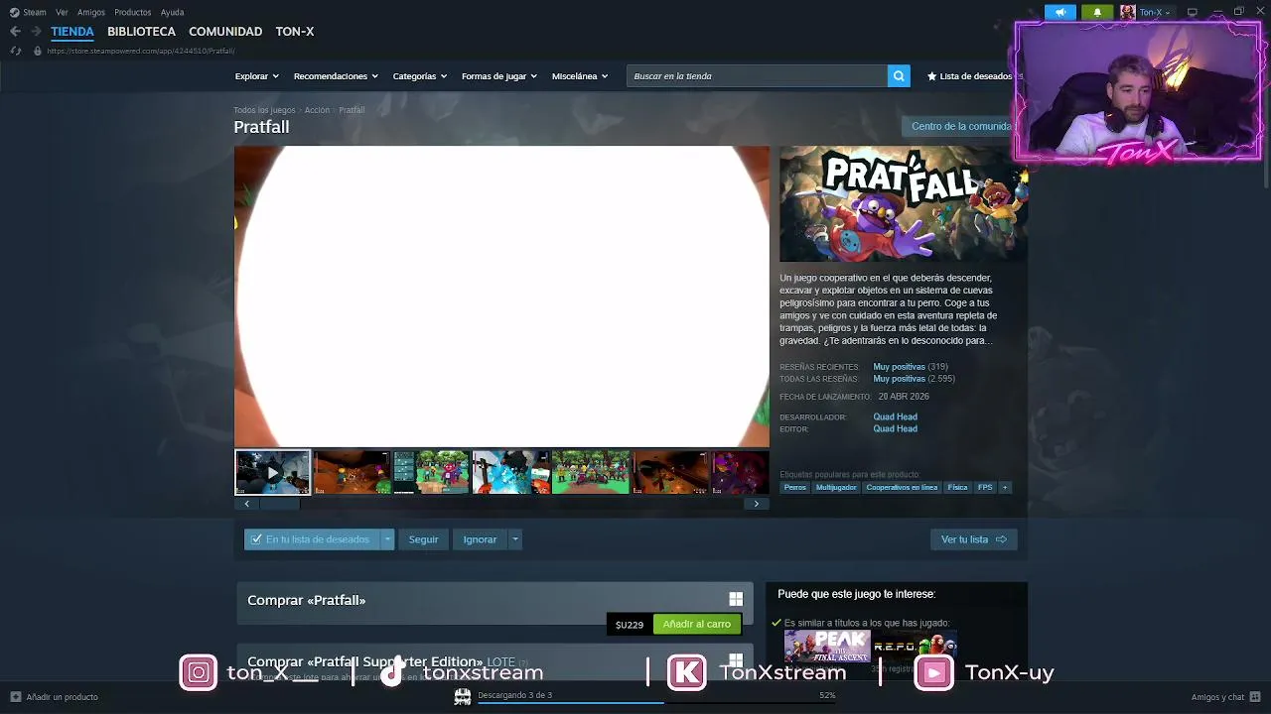Viewport: 1271px width, 714px height.
Task: Expand the Categorías menu
Action: click(x=419, y=76)
